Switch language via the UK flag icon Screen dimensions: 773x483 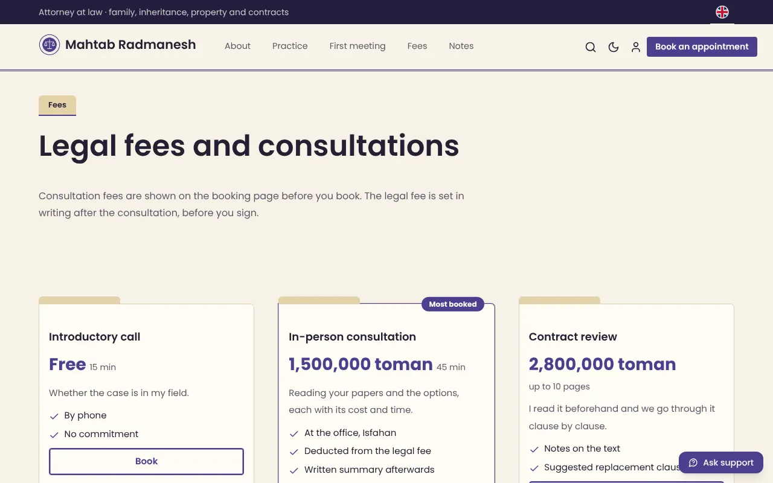pos(722,12)
